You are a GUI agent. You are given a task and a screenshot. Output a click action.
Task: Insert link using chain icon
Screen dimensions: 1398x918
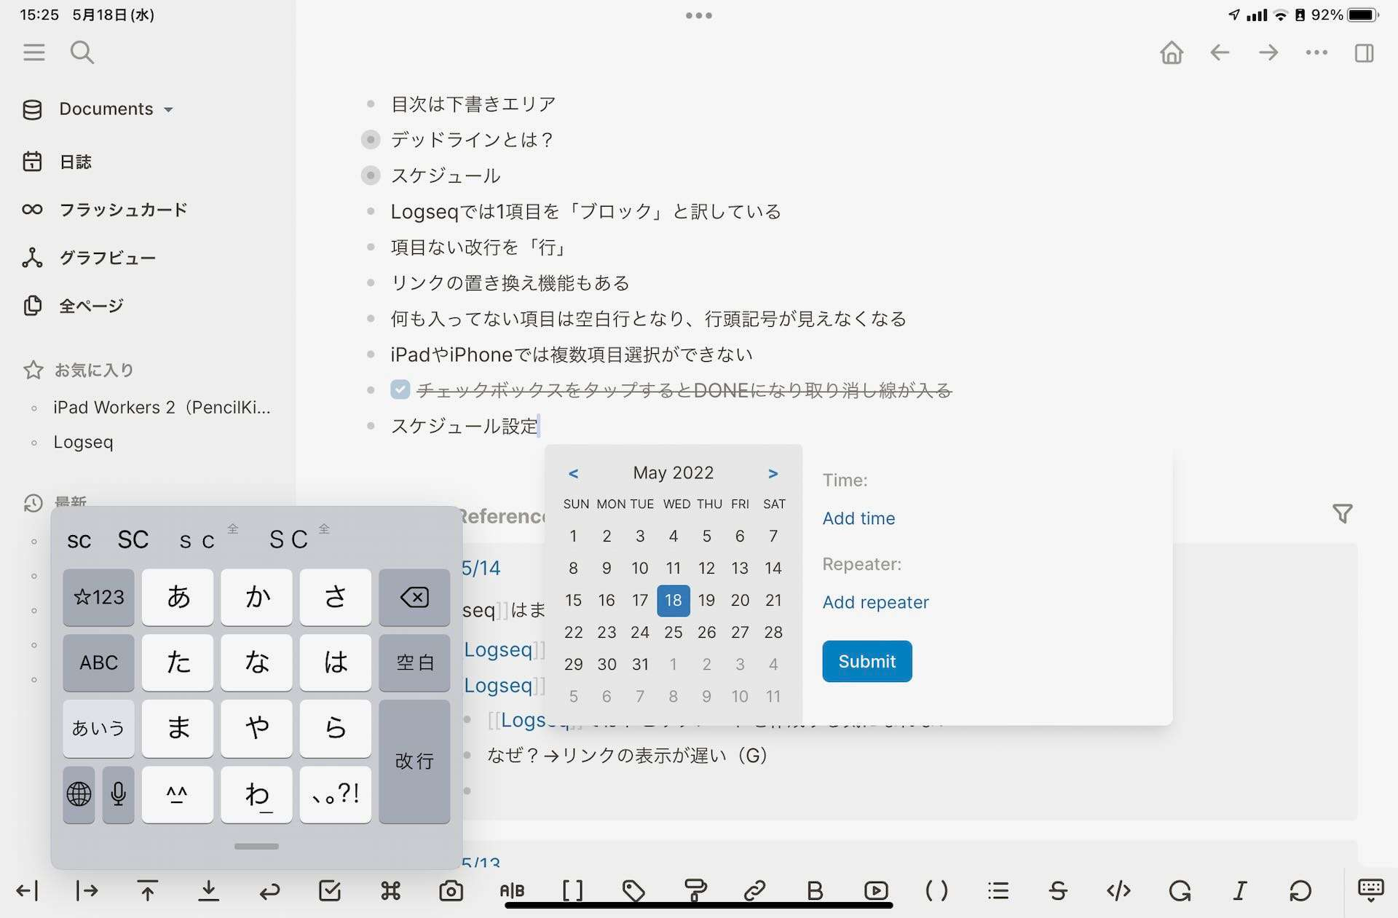[x=754, y=890]
